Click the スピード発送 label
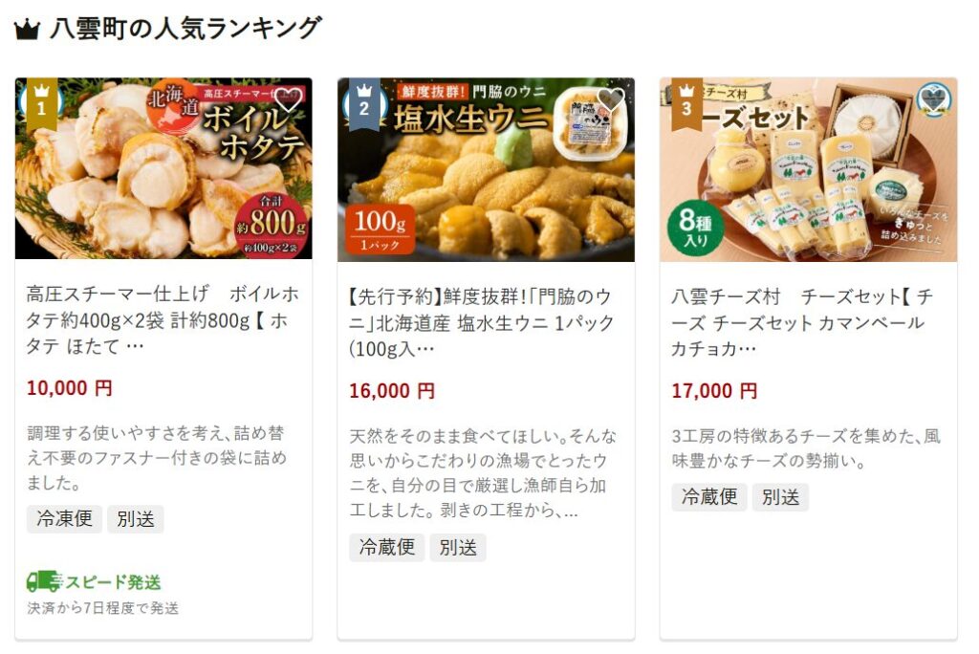979x654 pixels. [x=113, y=582]
